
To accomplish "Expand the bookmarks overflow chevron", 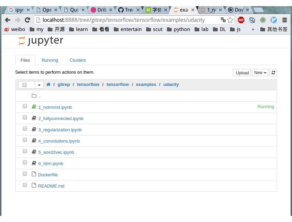I will (x=253, y=29).
